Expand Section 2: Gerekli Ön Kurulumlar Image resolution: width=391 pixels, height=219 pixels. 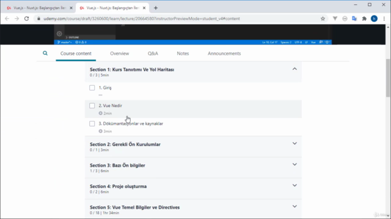pos(294,144)
